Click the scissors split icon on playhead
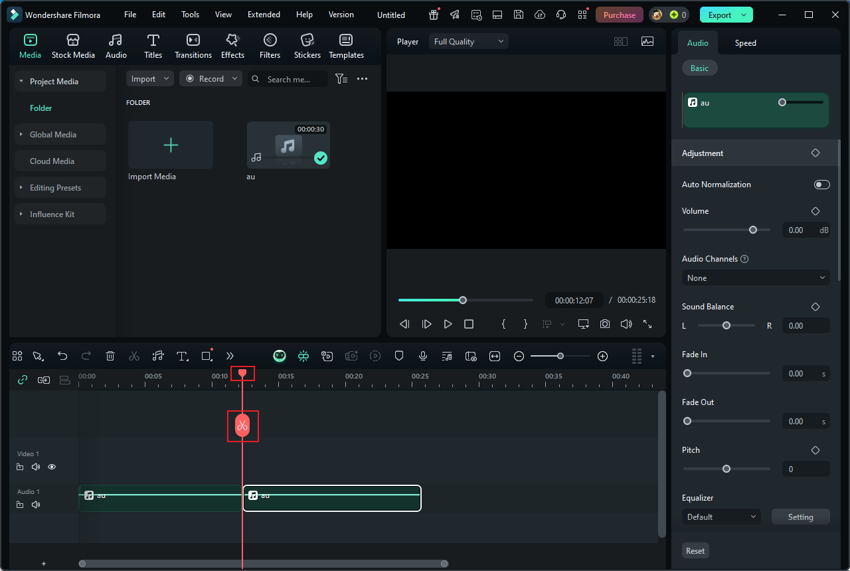 242,426
